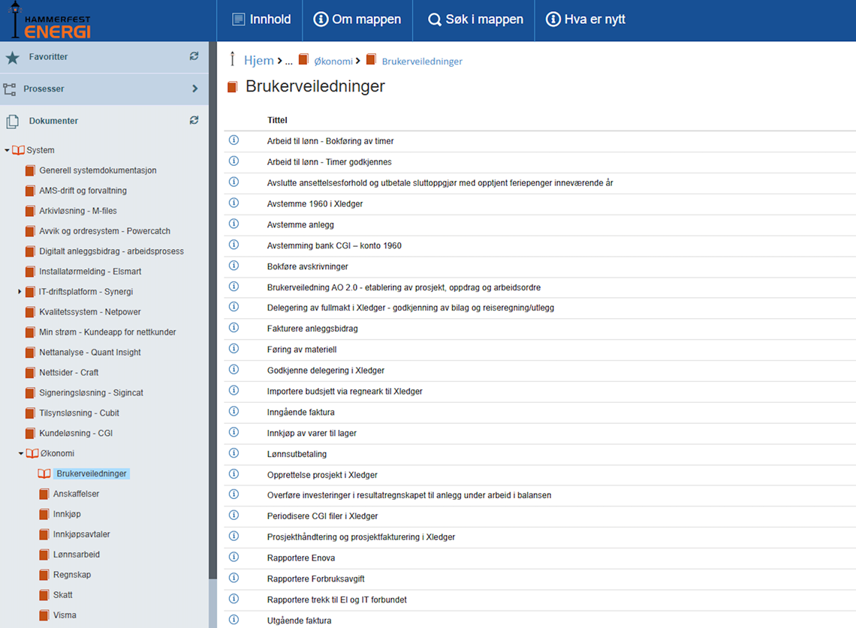The image size is (856, 628).
Task: Select Digitalt anleggsbidrag - arbeidsprosess
Action: [x=111, y=251]
